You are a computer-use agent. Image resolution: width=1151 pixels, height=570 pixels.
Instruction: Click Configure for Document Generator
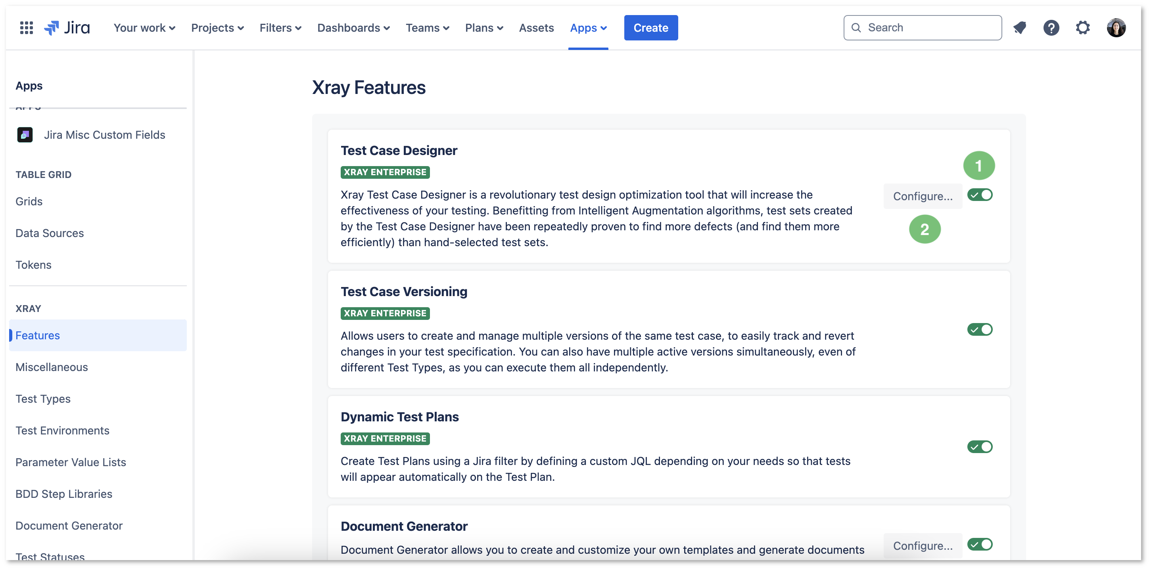(x=923, y=545)
